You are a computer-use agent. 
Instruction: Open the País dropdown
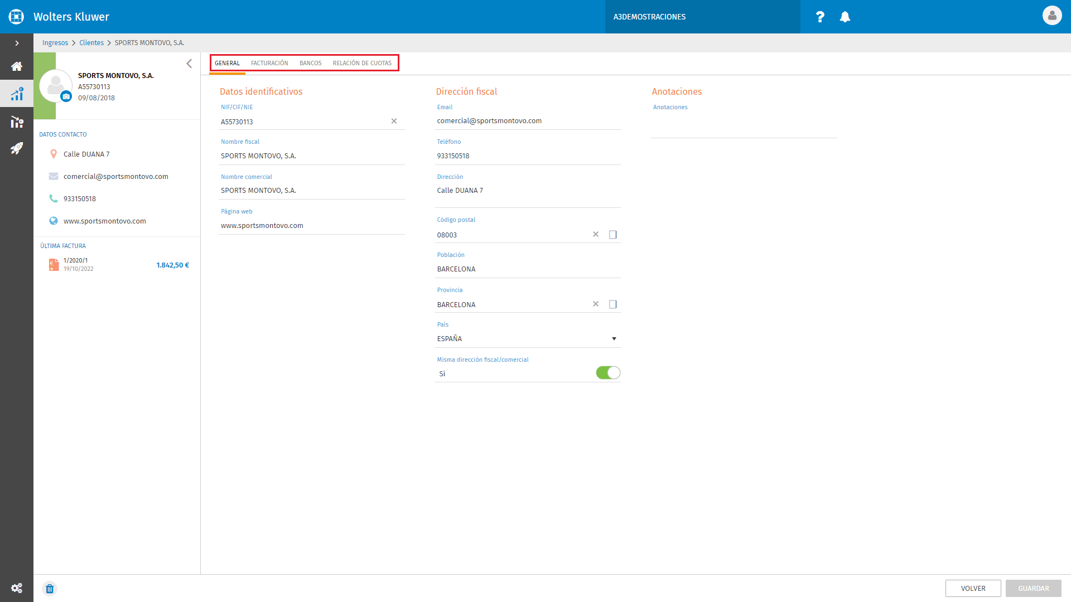[x=528, y=338]
